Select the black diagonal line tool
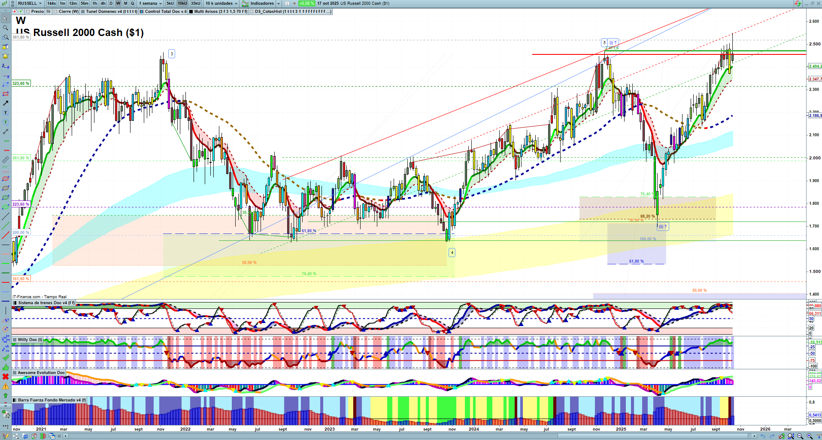This screenshot has width=822, height=440. click(6, 216)
